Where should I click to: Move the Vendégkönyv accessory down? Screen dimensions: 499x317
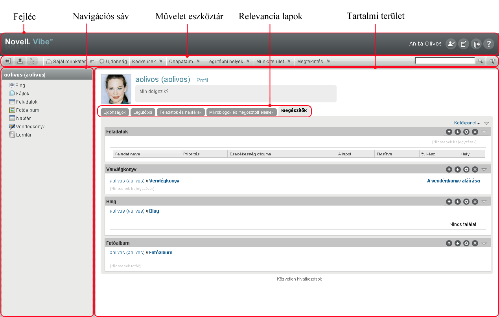coord(458,169)
